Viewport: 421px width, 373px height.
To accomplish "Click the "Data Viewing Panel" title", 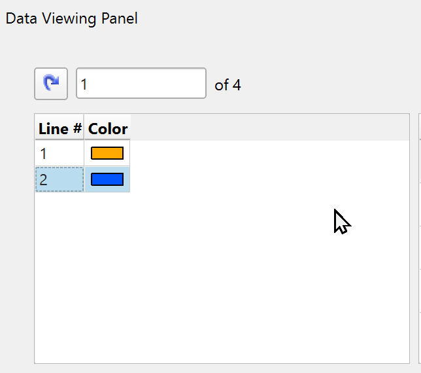I will coord(72,18).
